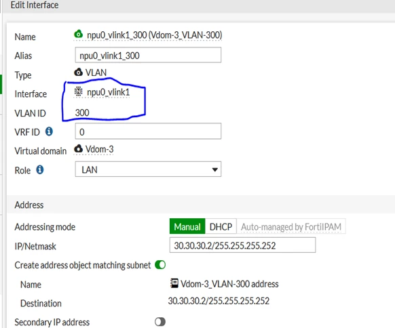Click the Edit Interface title
This screenshot has width=395, height=328.
pyautogui.click(x=35, y=5)
